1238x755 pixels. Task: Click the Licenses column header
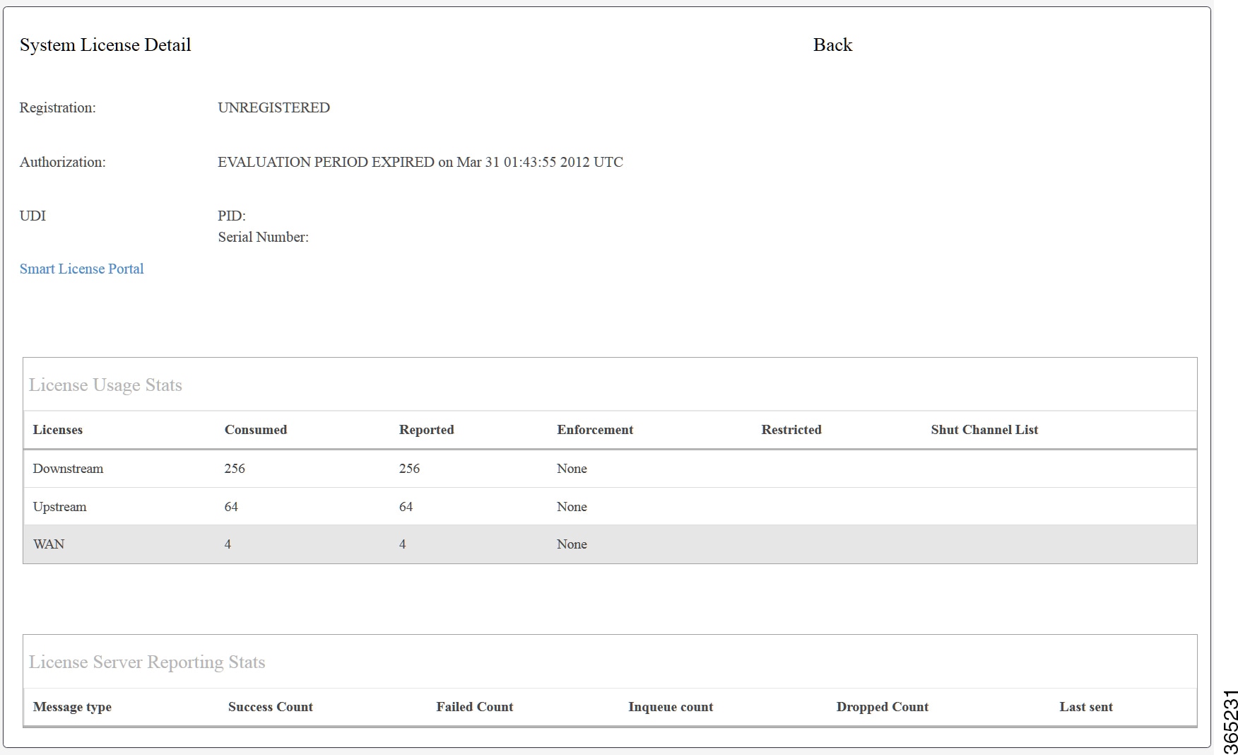click(x=57, y=429)
